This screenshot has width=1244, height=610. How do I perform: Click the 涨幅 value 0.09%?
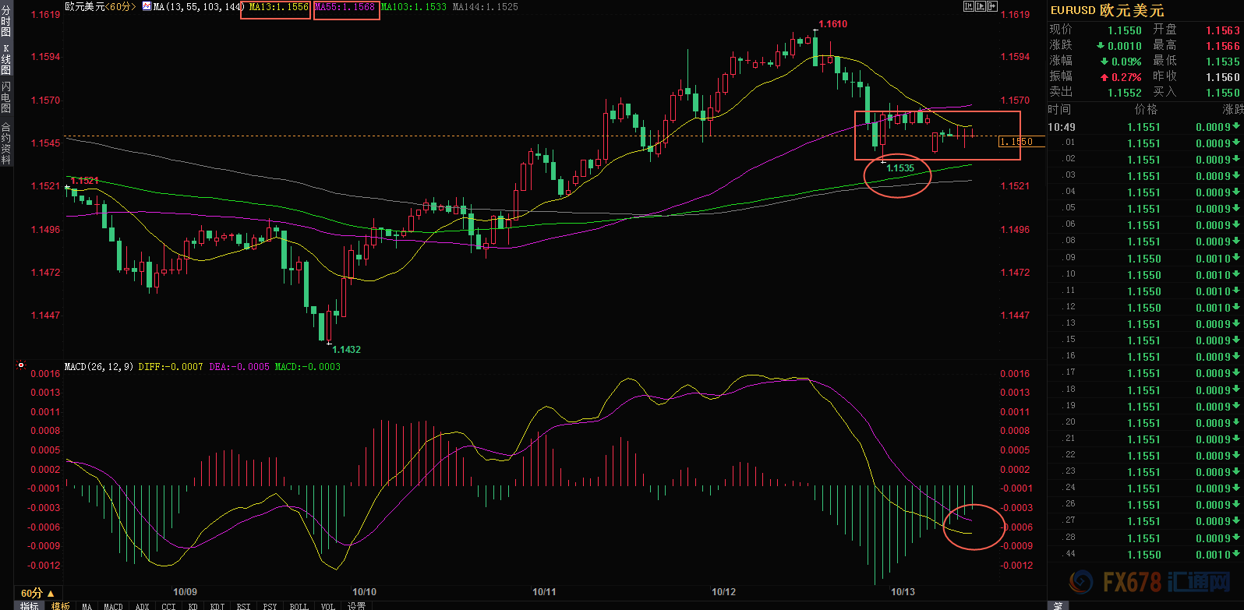tap(1127, 62)
